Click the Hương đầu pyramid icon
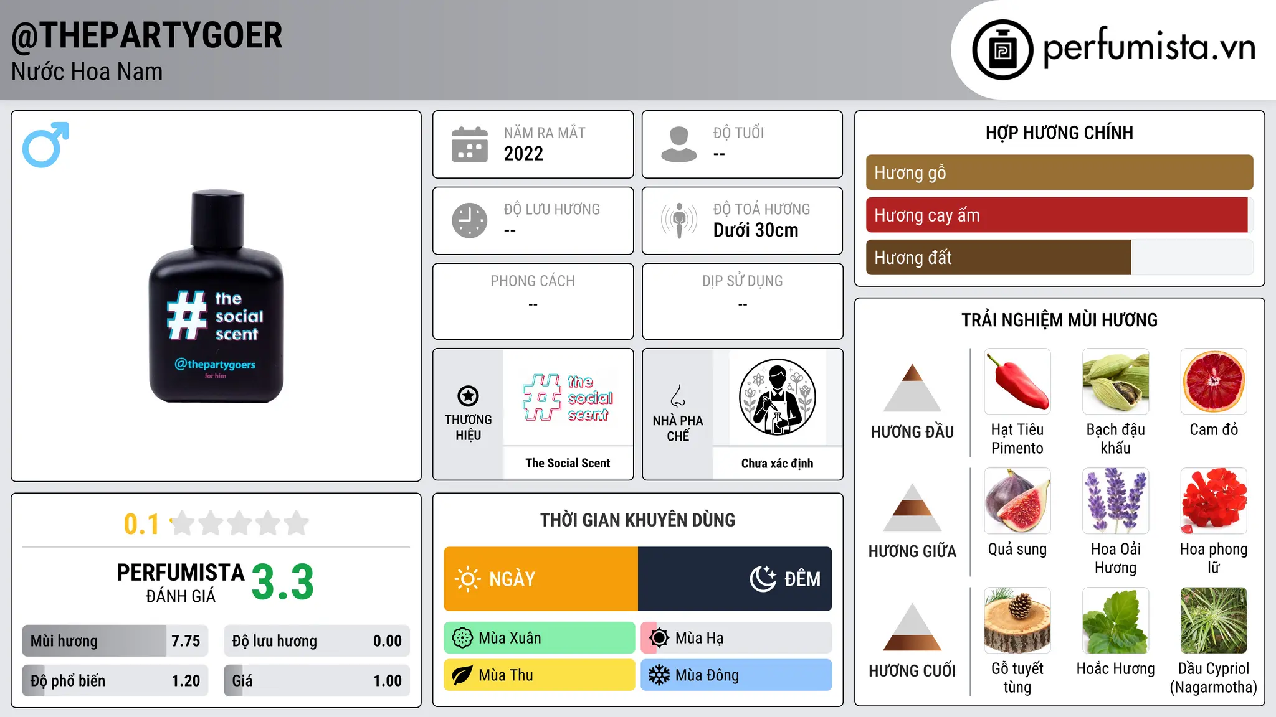 pyautogui.click(x=913, y=388)
